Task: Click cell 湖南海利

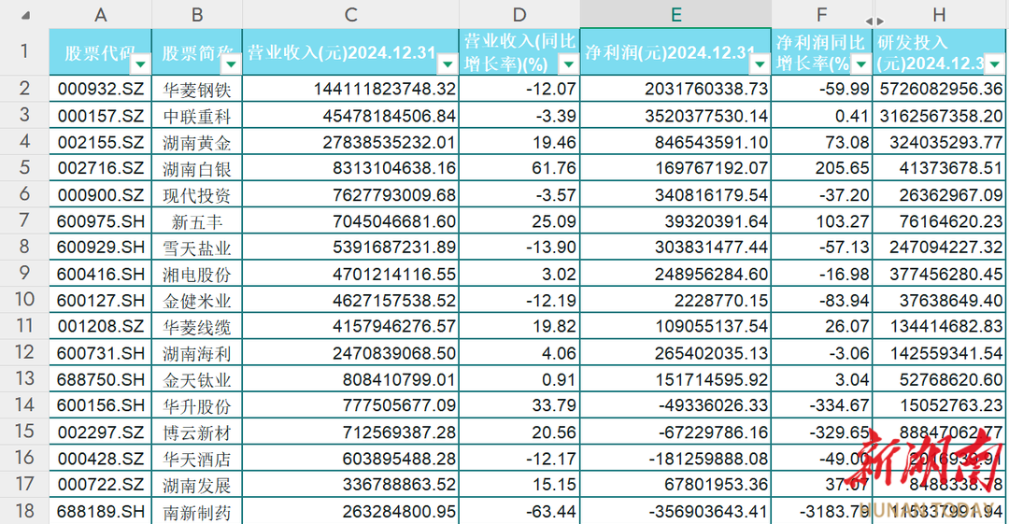Action: [x=197, y=353]
